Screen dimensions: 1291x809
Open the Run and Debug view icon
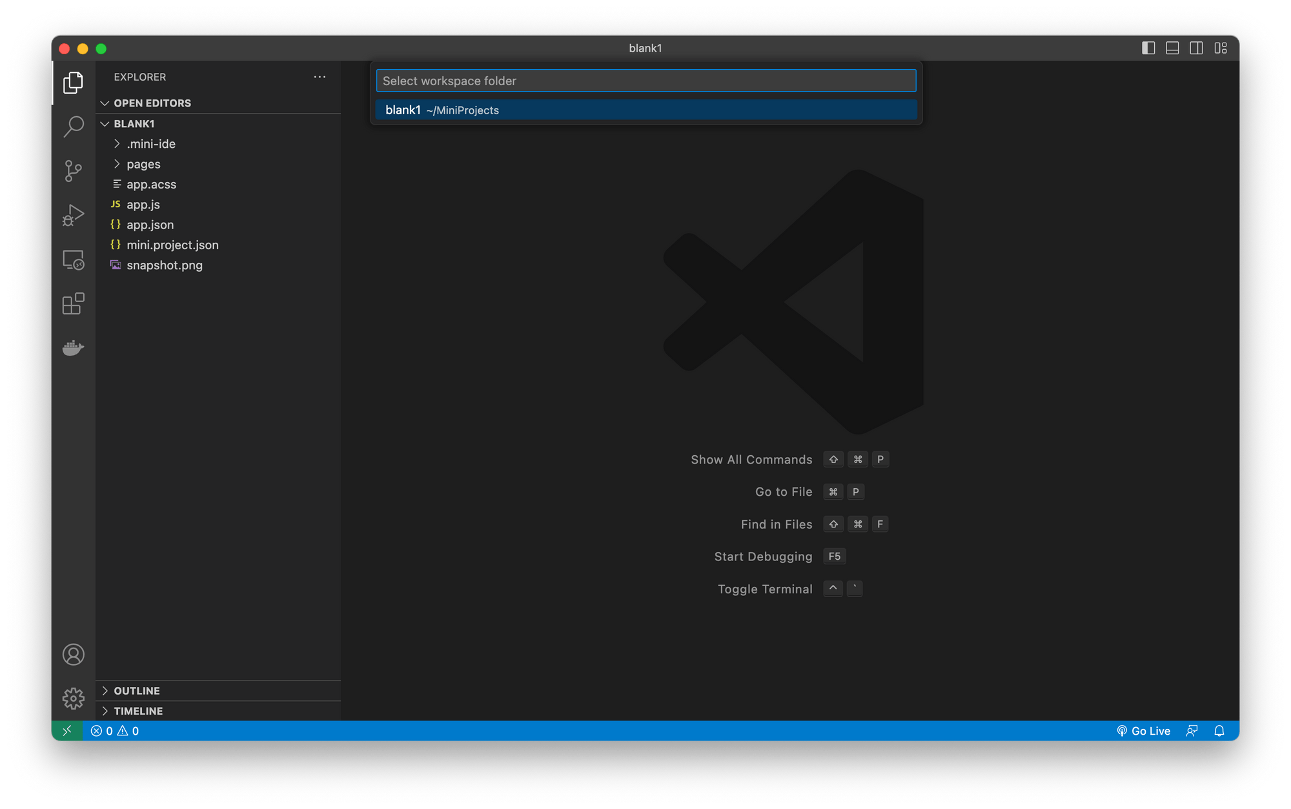(x=73, y=215)
